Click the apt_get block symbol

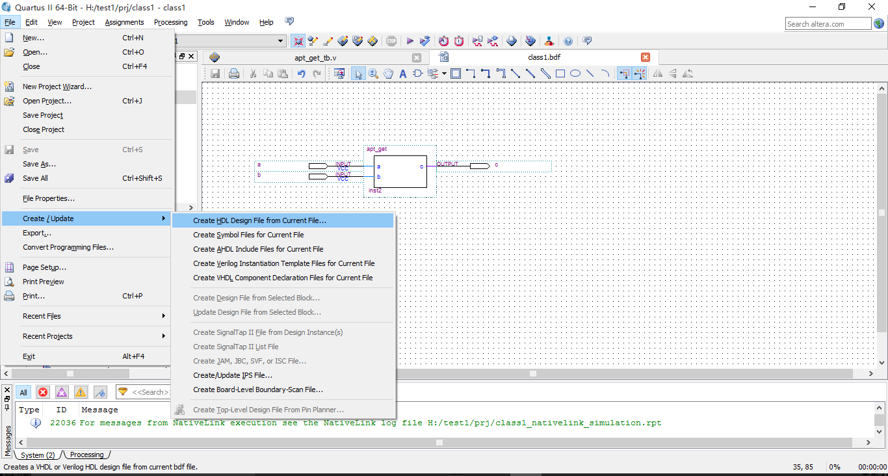tap(400, 172)
